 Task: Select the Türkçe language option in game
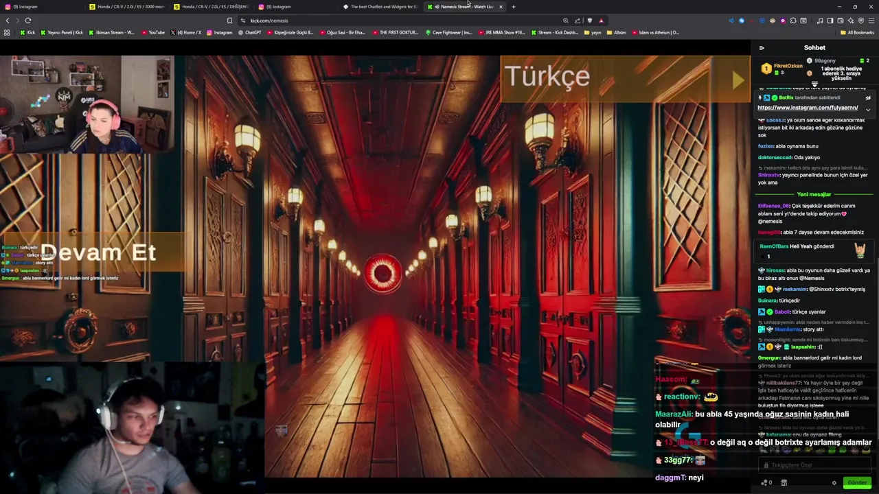click(547, 76)
